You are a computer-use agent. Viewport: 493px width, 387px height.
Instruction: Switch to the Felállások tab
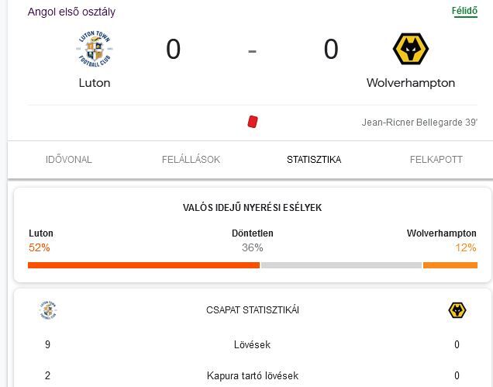click(191, 160)
